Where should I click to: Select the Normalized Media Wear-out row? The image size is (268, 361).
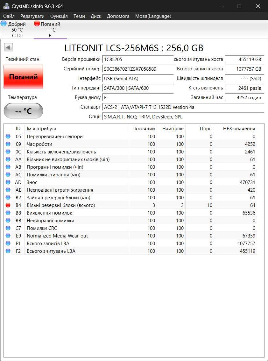[x=130, y=236]
